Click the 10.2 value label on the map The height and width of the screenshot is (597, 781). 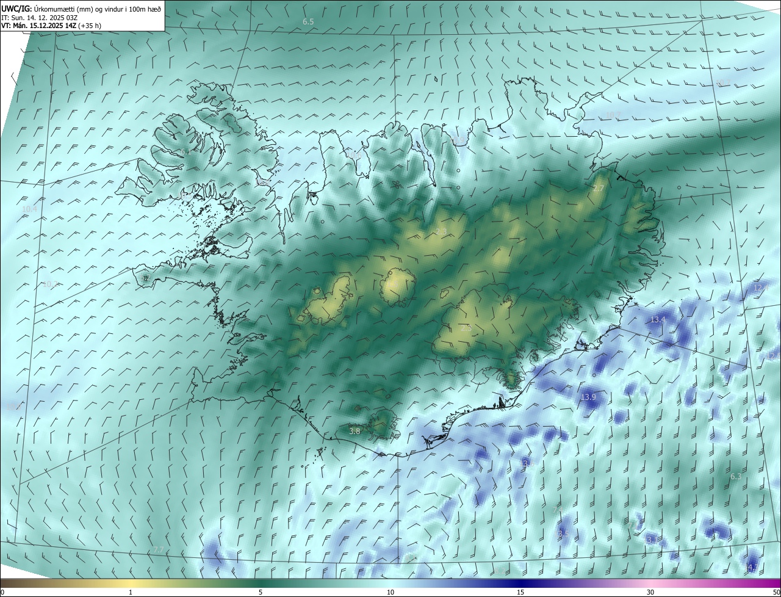pyautogui.click(x=50, y=284)
